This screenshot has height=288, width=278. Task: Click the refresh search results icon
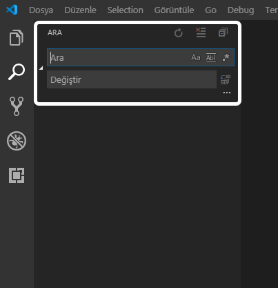click(179, 32)
